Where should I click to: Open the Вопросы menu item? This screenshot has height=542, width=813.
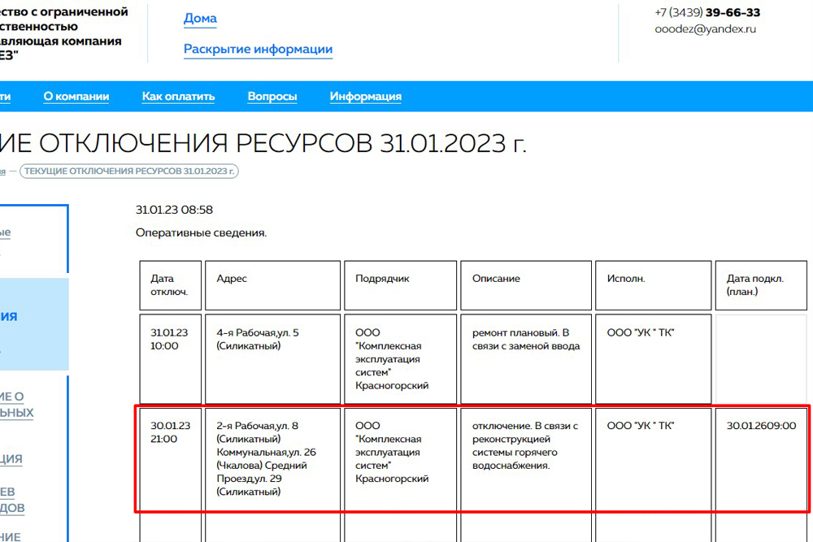(272, 97)
